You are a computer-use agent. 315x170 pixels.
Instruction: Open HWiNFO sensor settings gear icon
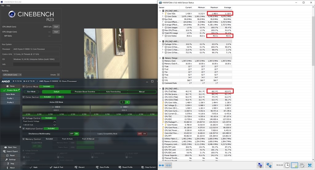coord(302,165)
